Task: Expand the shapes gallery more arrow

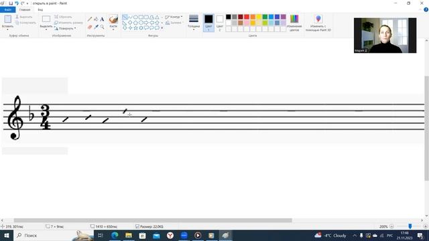Action: click(162, 28)
